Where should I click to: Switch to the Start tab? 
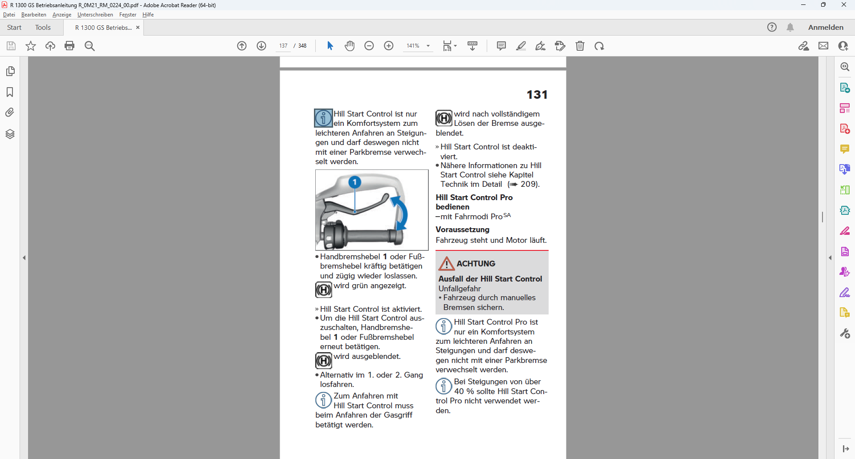click(x=14, y=28)
